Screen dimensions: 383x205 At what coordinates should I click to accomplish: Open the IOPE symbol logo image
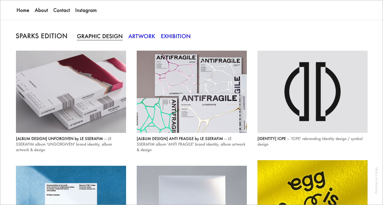coord(313,91)
